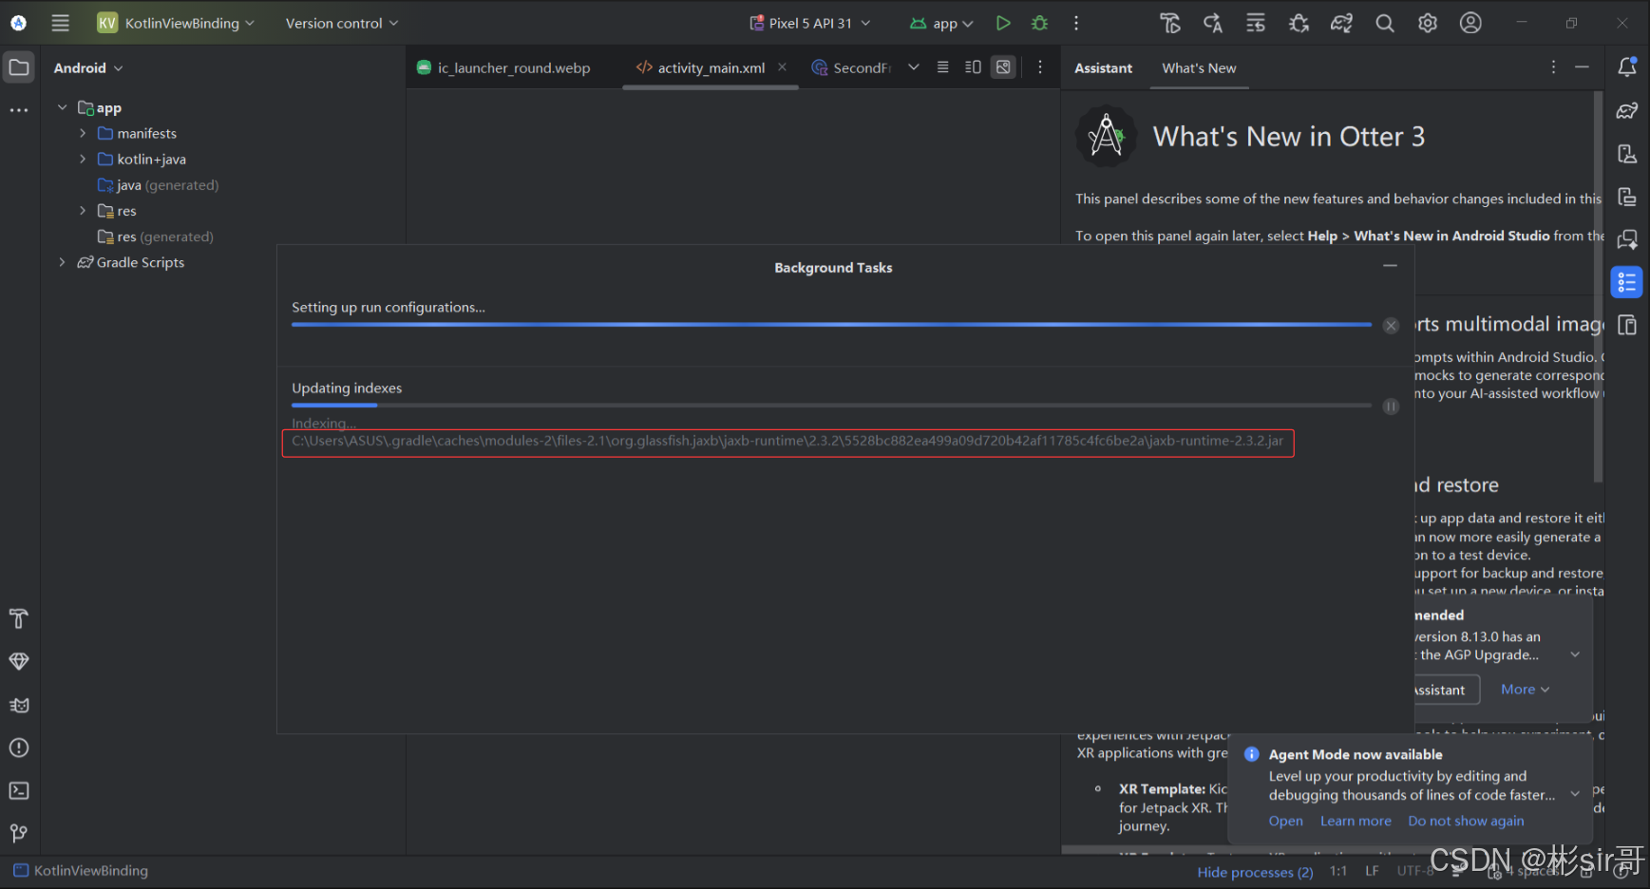Open Android project view dropdown
The image size is (1650, 889).
tap(88, 67)
